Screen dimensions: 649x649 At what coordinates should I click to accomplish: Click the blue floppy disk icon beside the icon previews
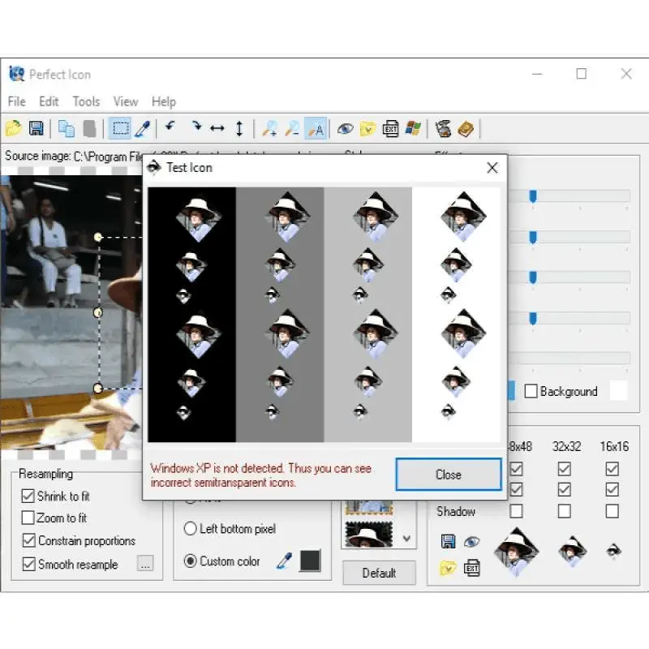449,541
